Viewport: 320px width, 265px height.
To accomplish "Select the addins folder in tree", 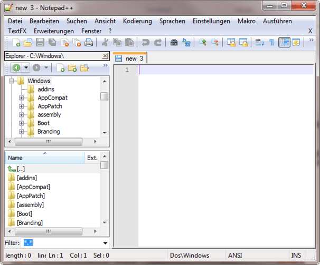I will (x=46, y=89).
